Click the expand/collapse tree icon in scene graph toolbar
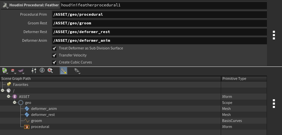This screenshot has height=135, width=282. [x=4, y=71]
